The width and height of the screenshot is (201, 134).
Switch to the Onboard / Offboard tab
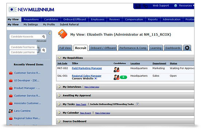[x=103, y=48]
